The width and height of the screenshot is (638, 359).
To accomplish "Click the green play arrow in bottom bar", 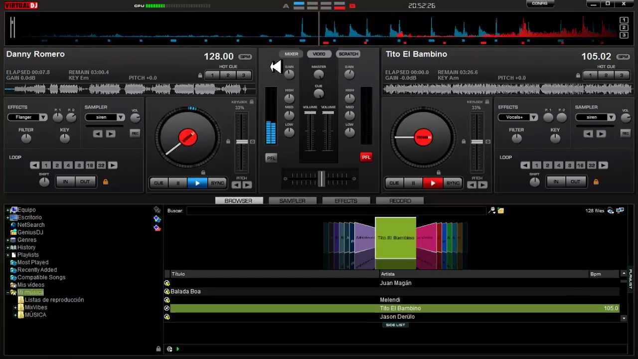I will (178, 349).
